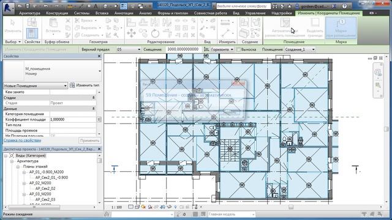
Task: Close the Свойства palette
Action: tap(99, 56)
